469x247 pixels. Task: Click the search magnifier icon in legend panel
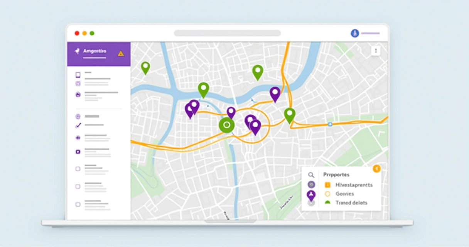click(x=311, y=175)
